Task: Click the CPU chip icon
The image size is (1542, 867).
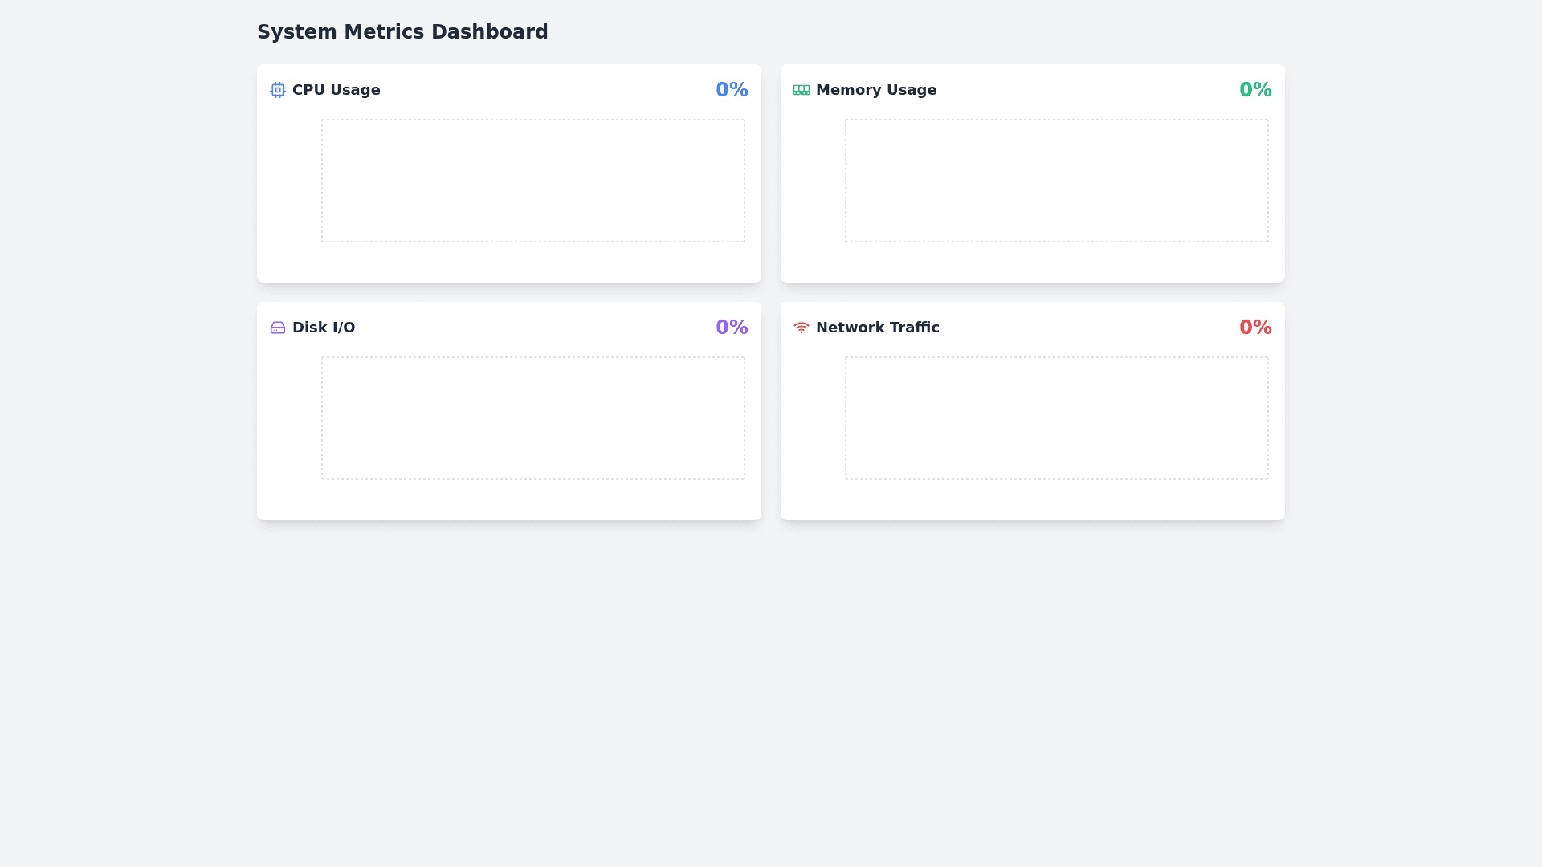Action: pos(278,90)
